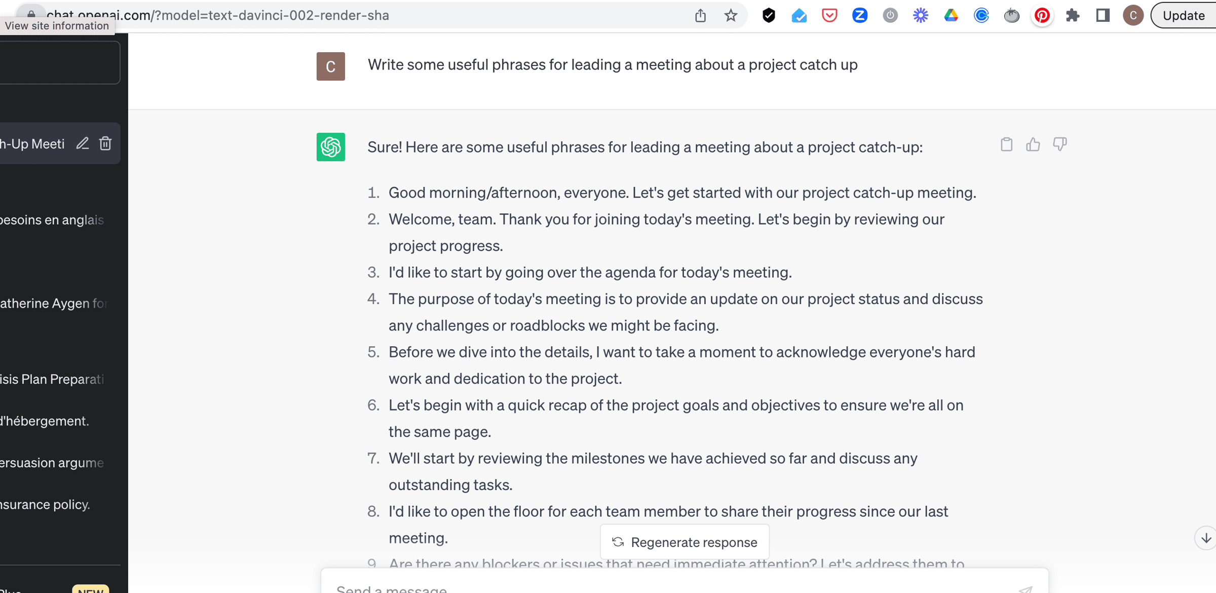Open the 'Crisis Plan Preparation' chat
Viewport: 1216px width, 593px height.
[53, 379]
